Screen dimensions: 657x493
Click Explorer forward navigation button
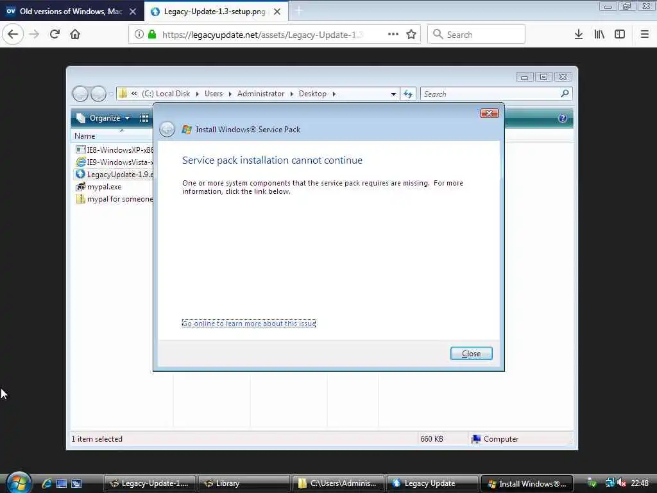pyautogui.click(x=98, y=94)
